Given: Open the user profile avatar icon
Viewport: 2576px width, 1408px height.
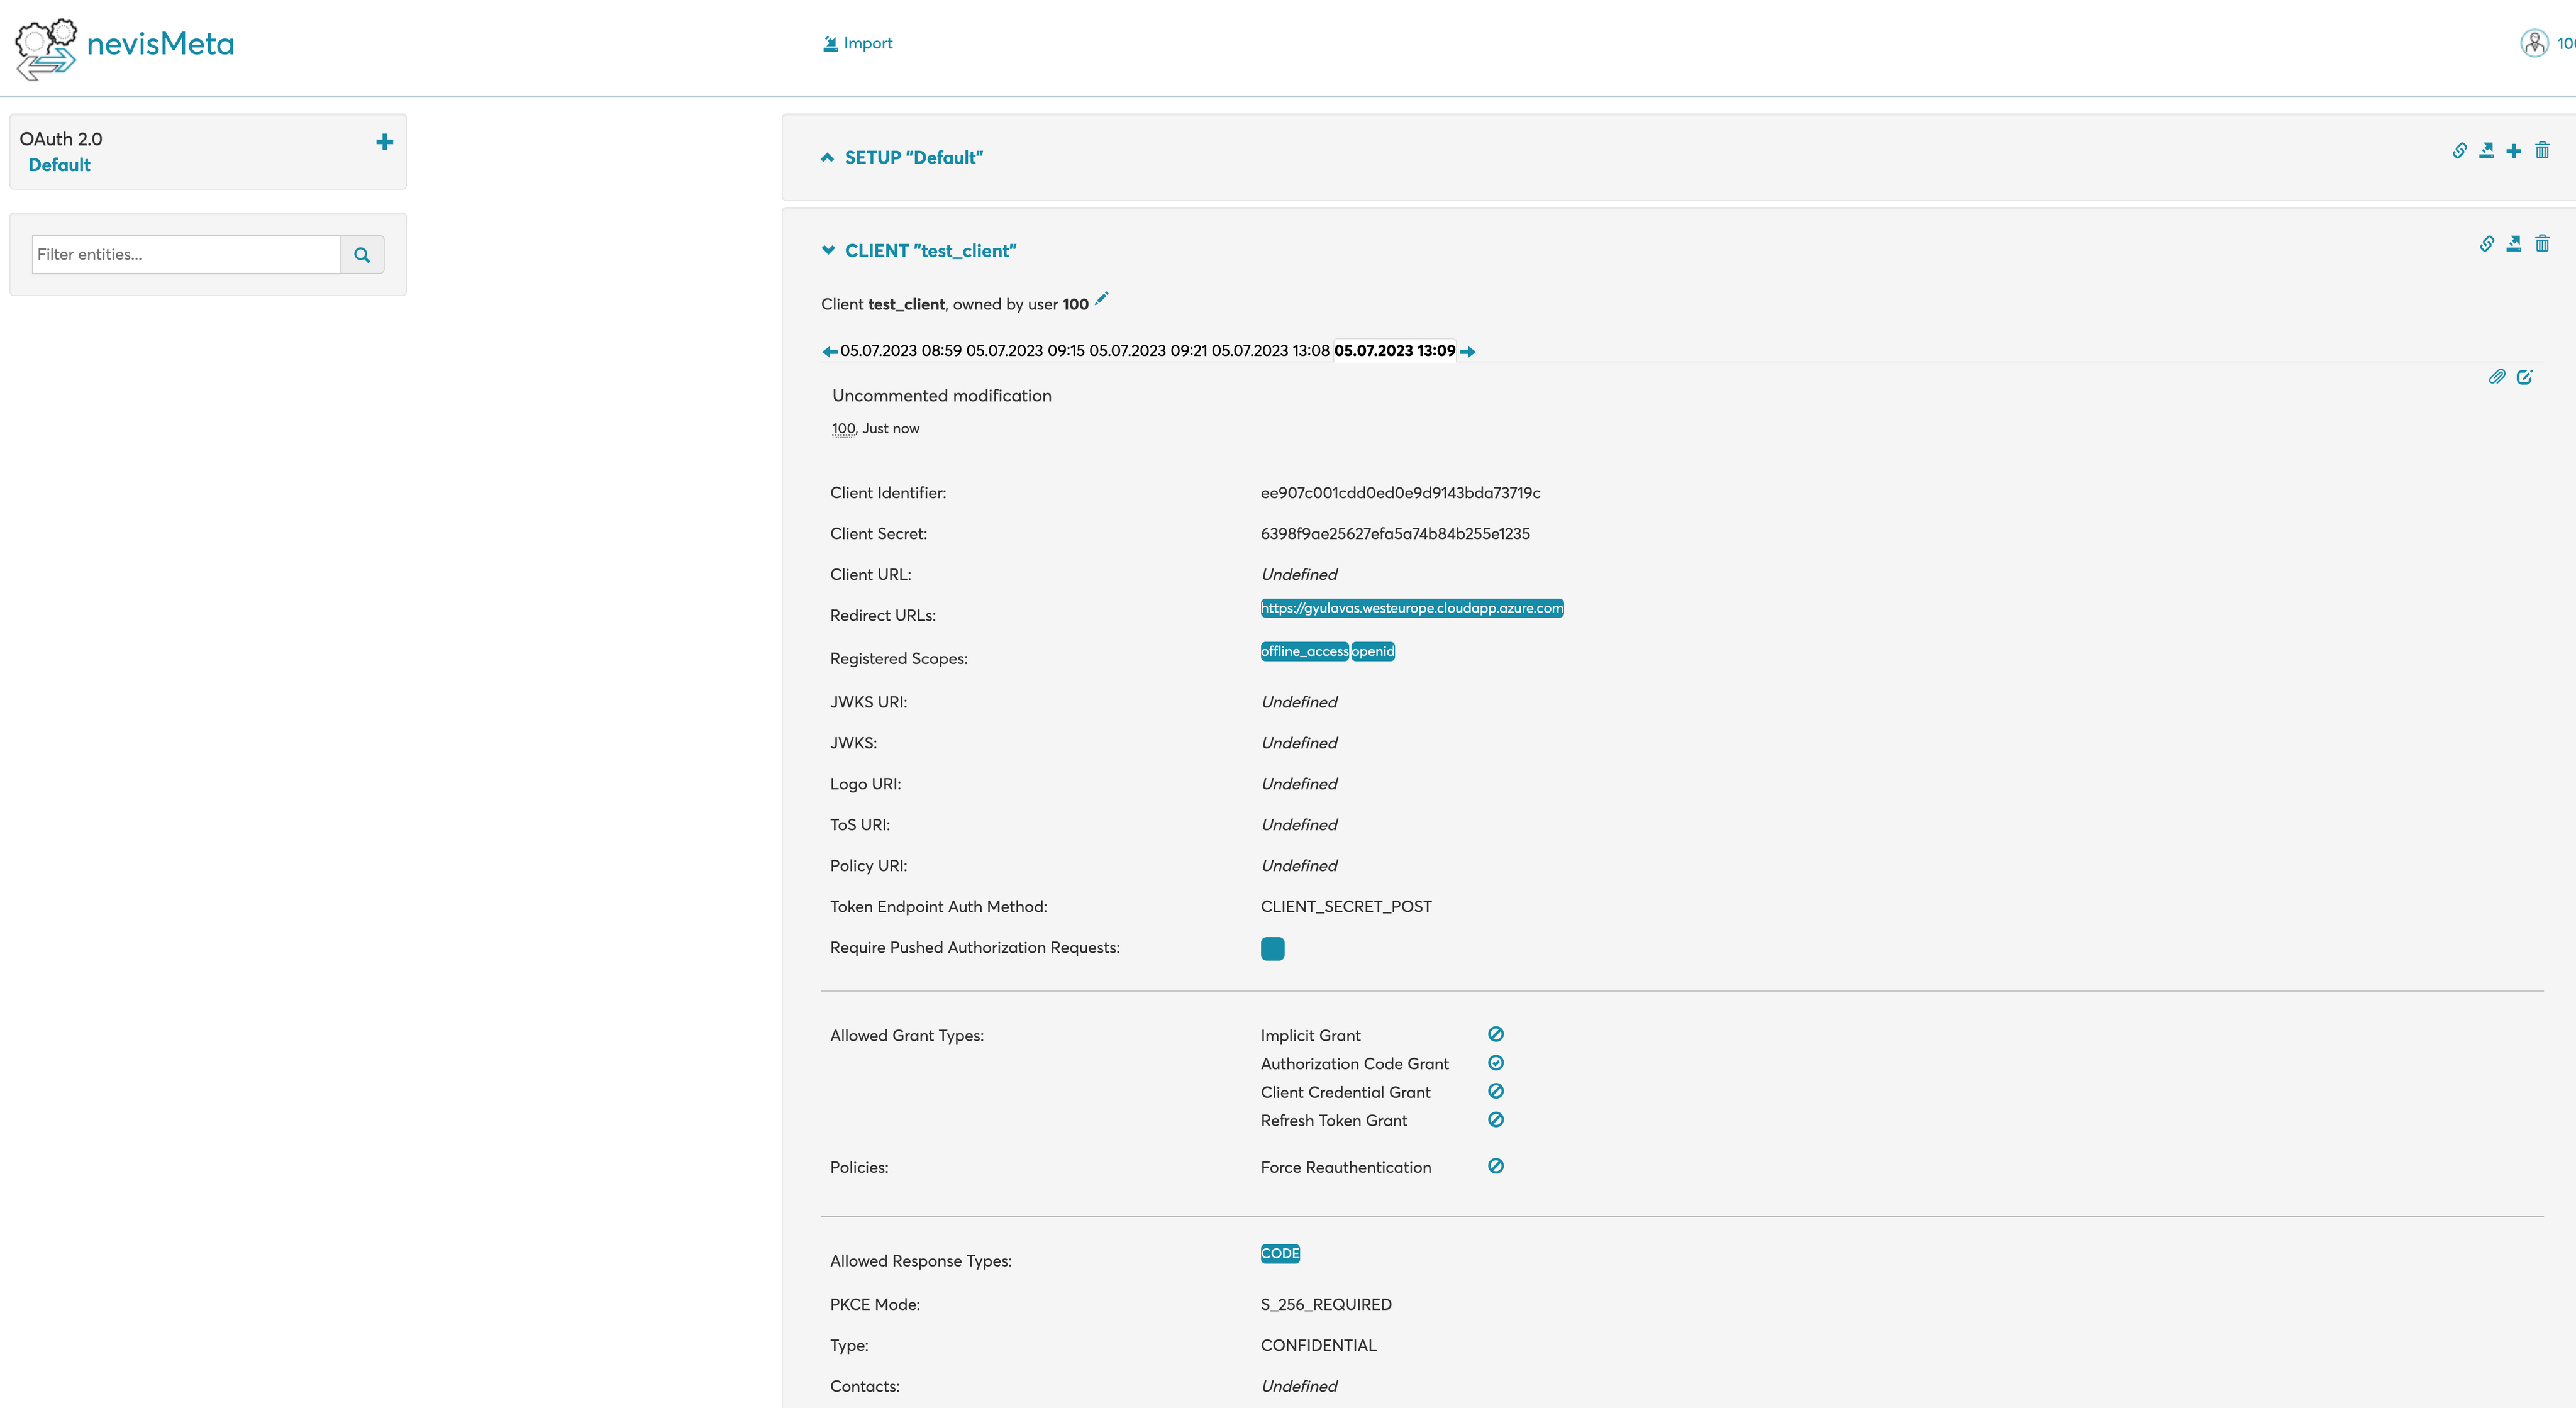Looking at the screenshot, I should 2534,43.
